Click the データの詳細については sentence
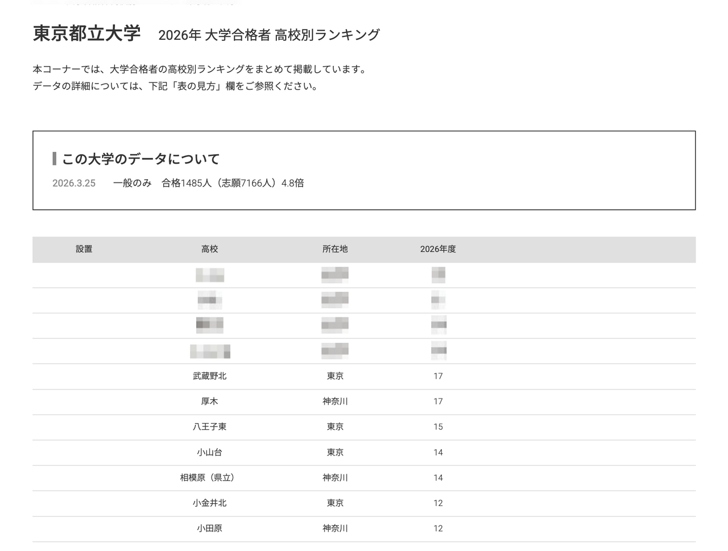This screenshot has height=551, width=728. (177, 86)
